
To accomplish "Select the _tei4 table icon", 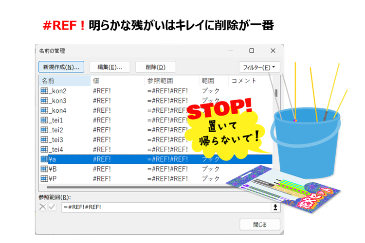I will tap(44, 149).
